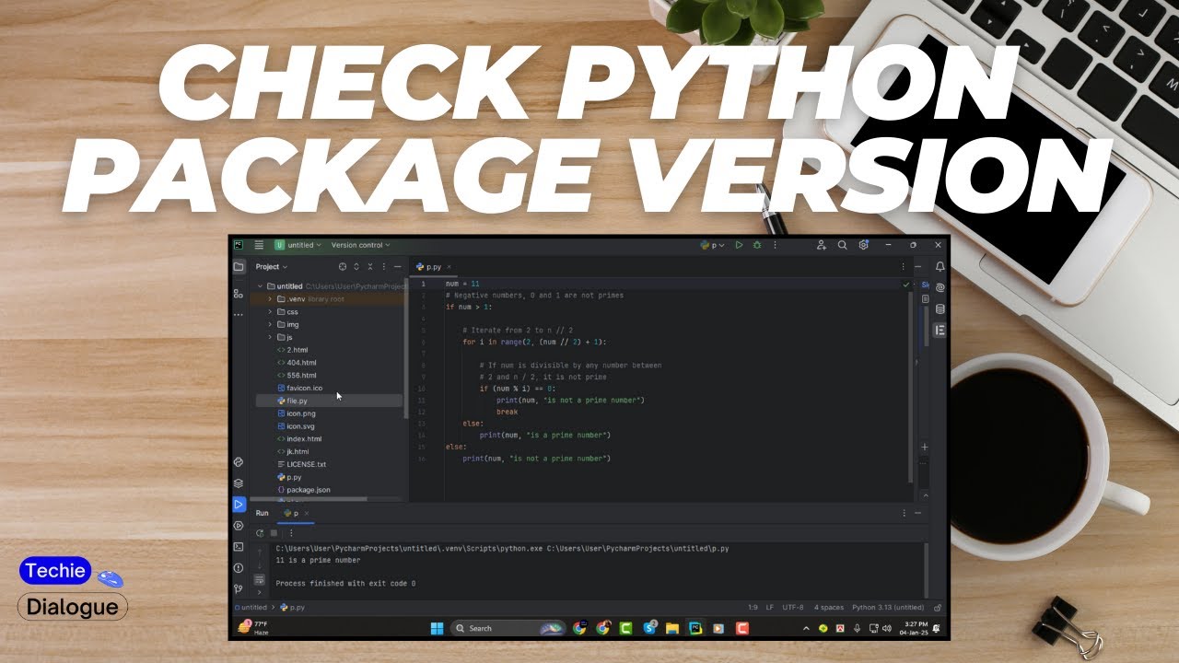Select opened file target icon in Project panel
The image size is (1179, 663).
(343, 267)
